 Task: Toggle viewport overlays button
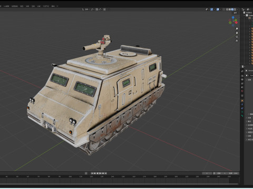tap(218, 9)
